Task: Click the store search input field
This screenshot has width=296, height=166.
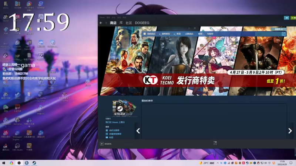Action: [268, 34]
